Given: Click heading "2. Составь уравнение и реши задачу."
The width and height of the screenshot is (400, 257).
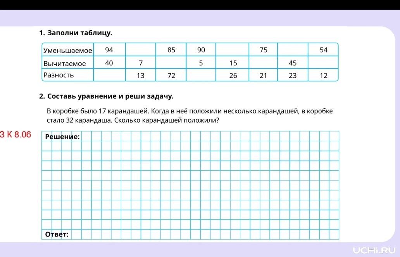Looking at the screenshot, I should point(106,96).
